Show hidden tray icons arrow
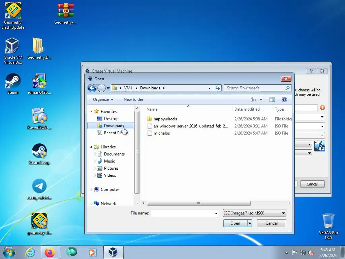 pos(286,253)
